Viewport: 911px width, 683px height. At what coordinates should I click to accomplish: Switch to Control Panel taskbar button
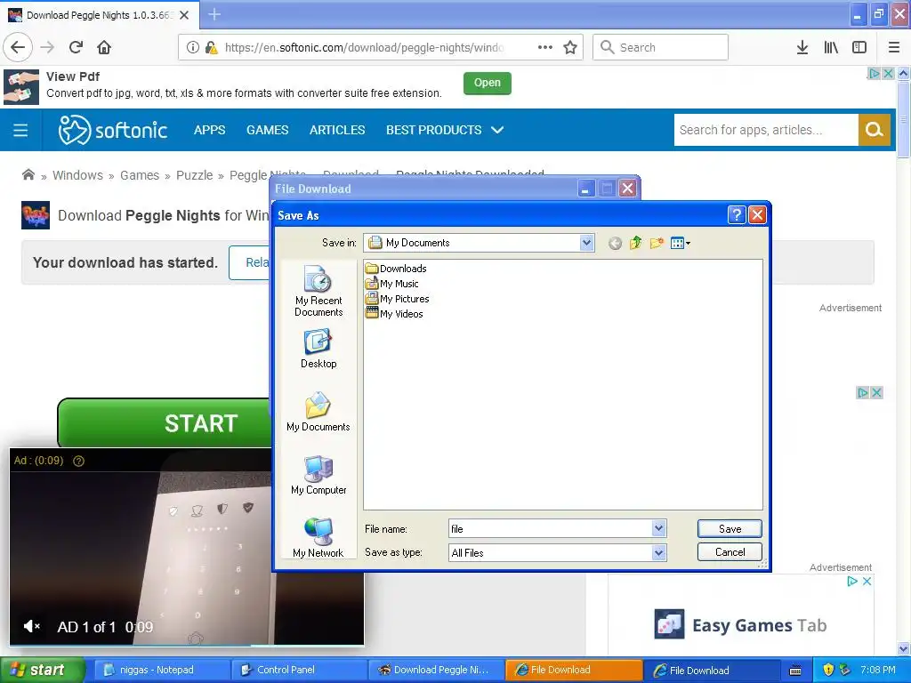tap(299, 670)
